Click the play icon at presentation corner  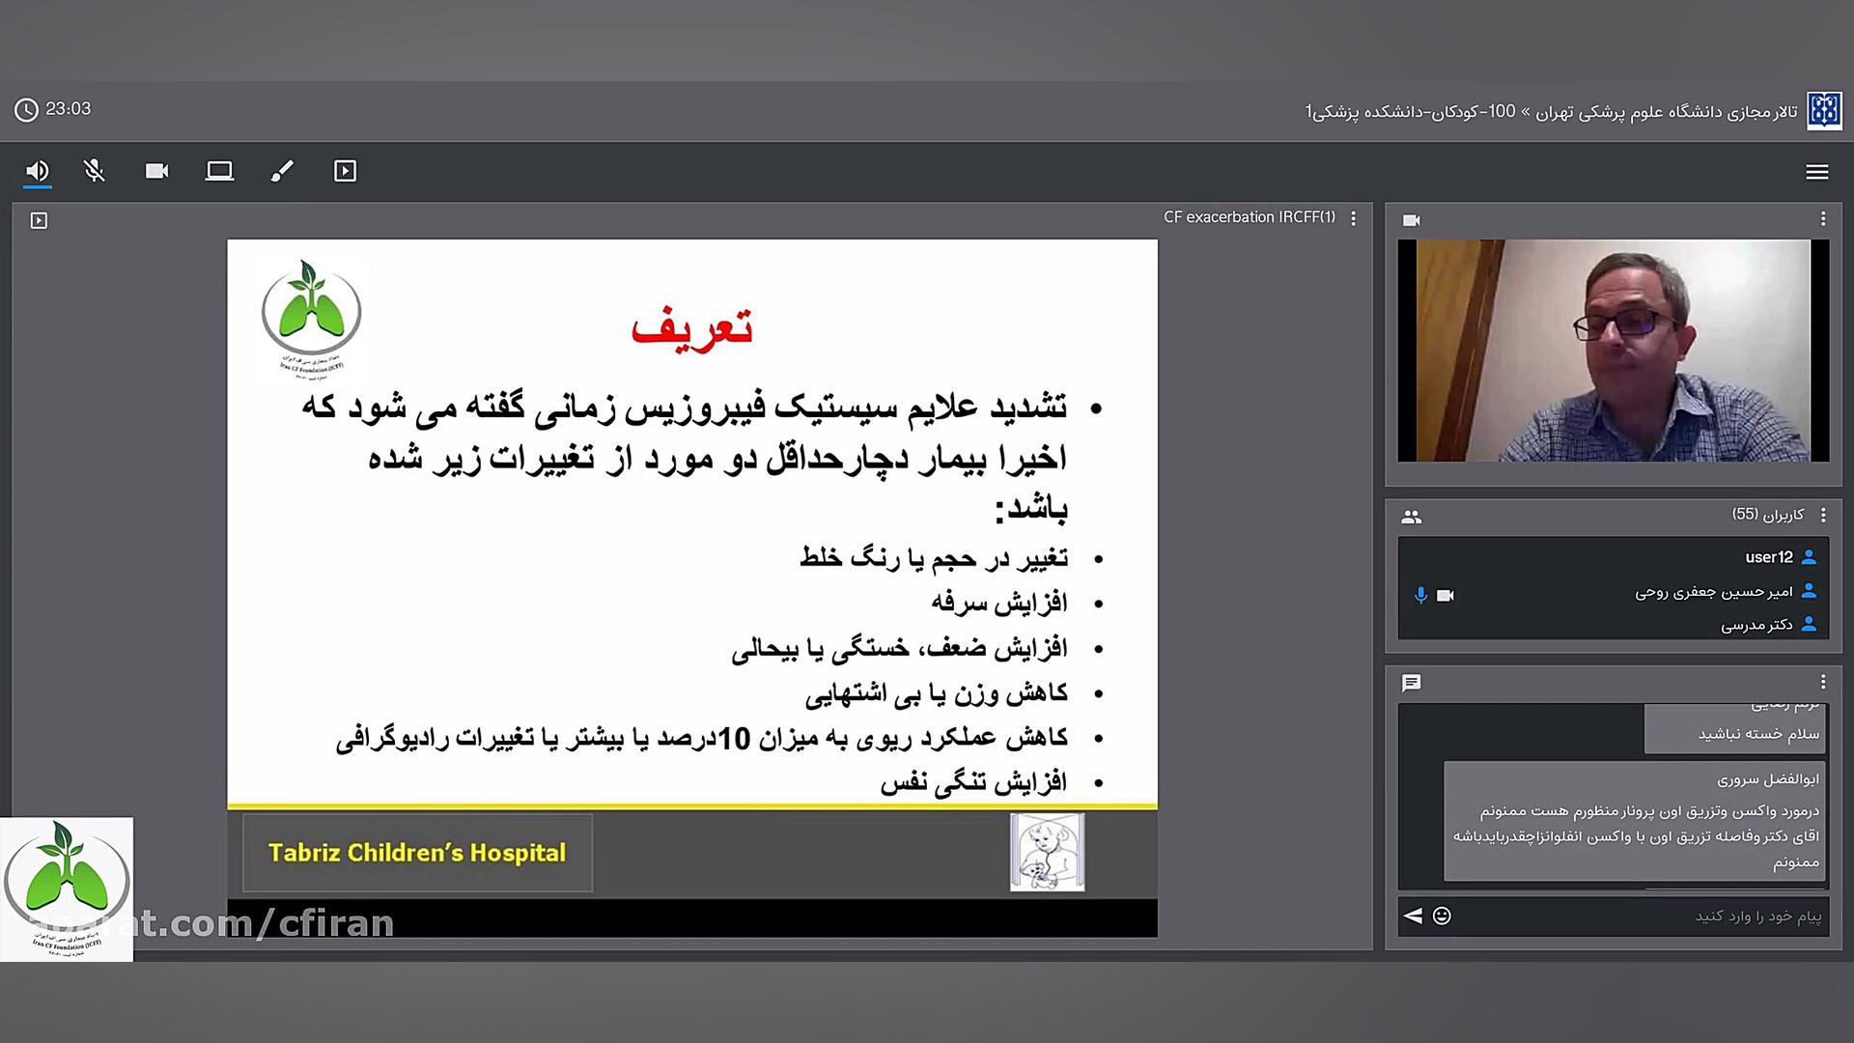[x=39, y=221]
